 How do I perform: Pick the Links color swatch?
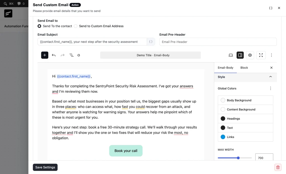[x=223, y=137]
